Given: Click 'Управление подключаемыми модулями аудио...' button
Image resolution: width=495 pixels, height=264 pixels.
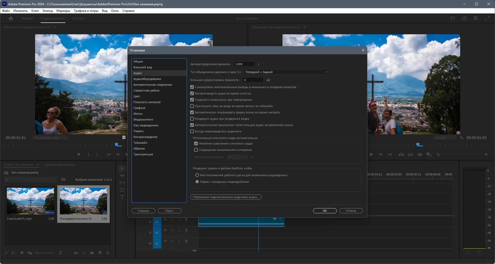Looking at the screenshot, I should (226, 197).
